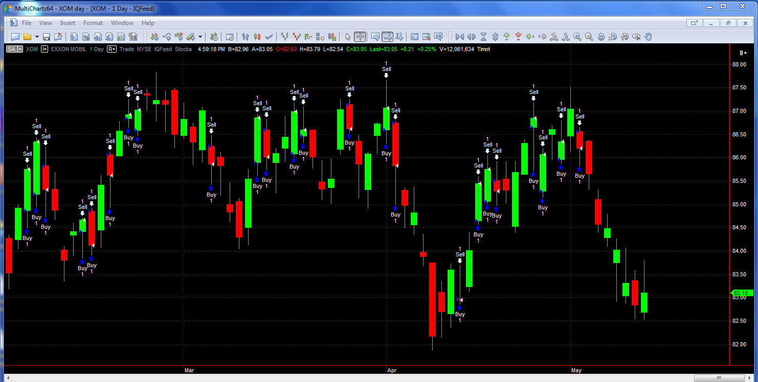Click the Apr label on time axis
The height and width of the screenshot is (382, 758).
(x=392, y=370)
